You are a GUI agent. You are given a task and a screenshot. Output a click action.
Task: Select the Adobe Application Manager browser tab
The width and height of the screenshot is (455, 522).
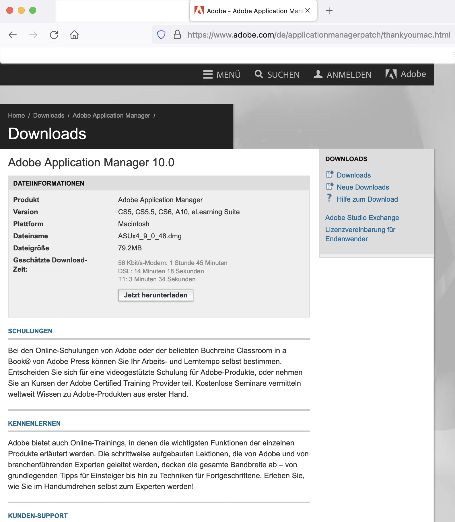tap(253, 11)
